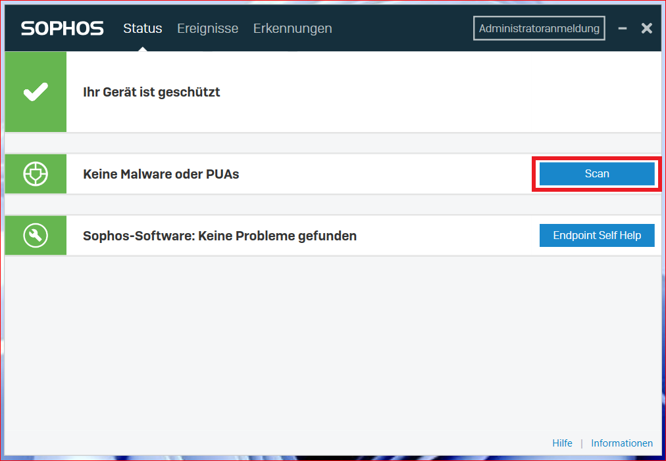Switch to the Ereignisse tab
The height and width of the screenshot is (461, 666).
click(207, 28)
